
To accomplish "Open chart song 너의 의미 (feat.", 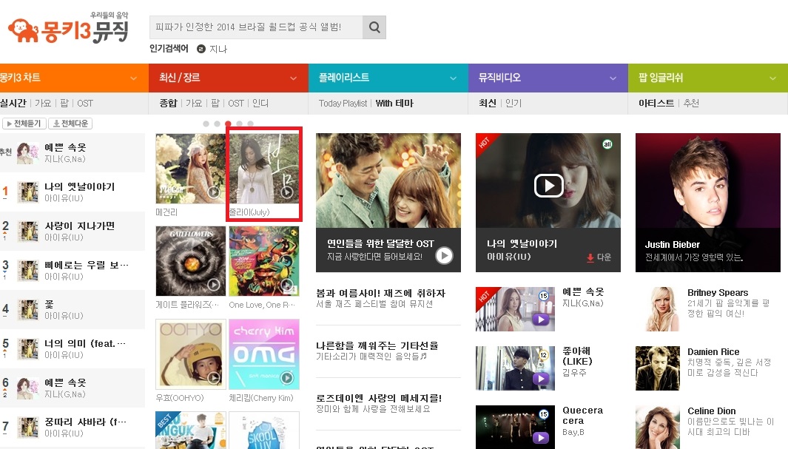I will click(x=84, y=343).
